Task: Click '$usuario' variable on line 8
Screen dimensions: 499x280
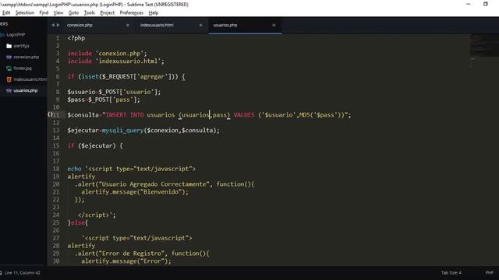Action: pos(81,92)
